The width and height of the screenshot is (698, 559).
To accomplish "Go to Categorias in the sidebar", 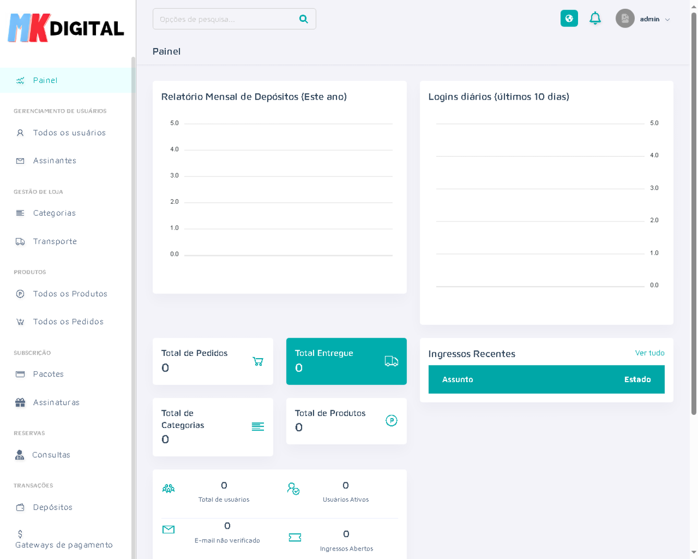I will click(54, 213).
